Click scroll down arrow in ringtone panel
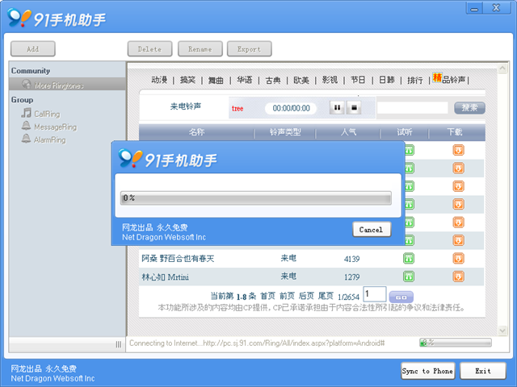517x387 pixels. 502,331
